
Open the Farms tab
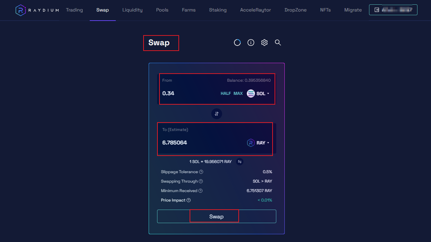point(189,10)
